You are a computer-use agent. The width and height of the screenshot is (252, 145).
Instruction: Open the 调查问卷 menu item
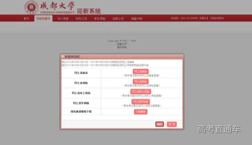point(137,18)
